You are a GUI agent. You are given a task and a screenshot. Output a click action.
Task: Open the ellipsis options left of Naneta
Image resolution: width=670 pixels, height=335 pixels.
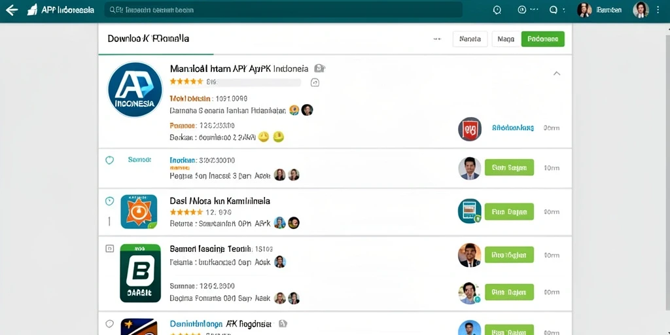pyautogui.click(x=437, y=39)
